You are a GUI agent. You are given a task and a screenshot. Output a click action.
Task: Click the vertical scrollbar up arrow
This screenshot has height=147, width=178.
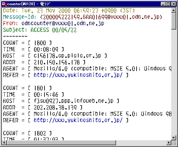(174, 10)
